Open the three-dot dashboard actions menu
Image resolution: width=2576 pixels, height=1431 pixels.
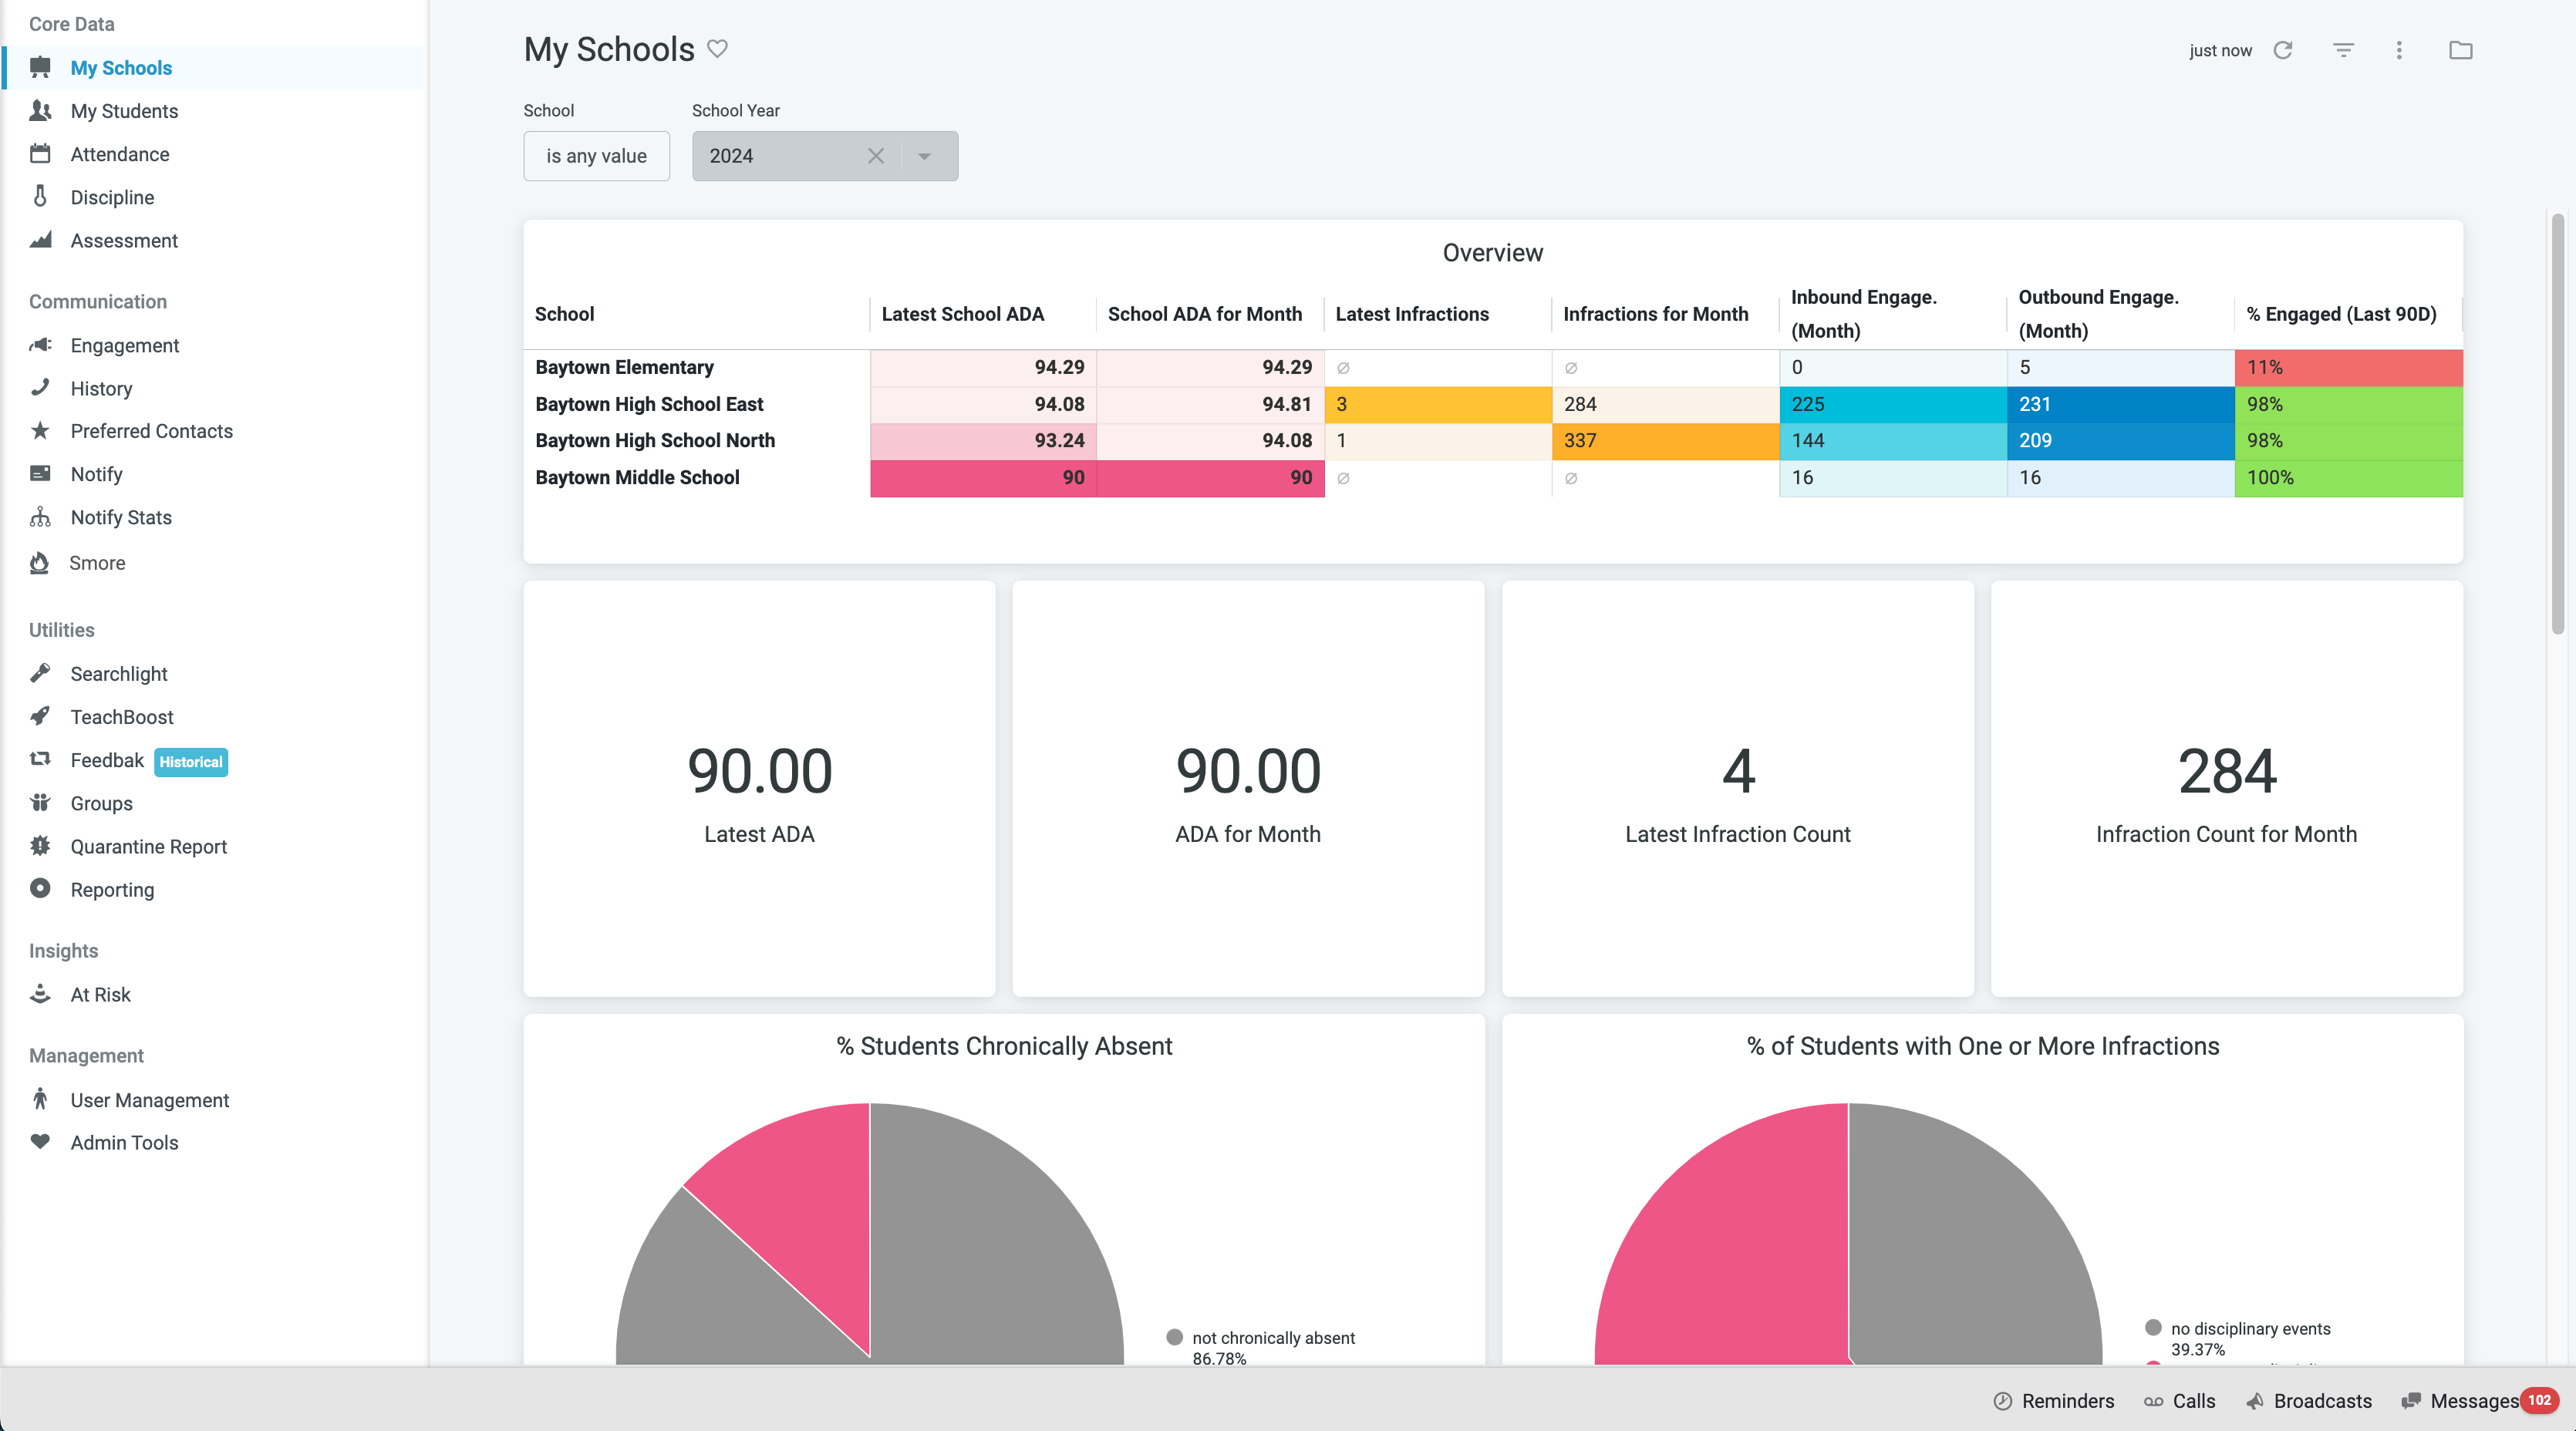tap(2399, 50)
